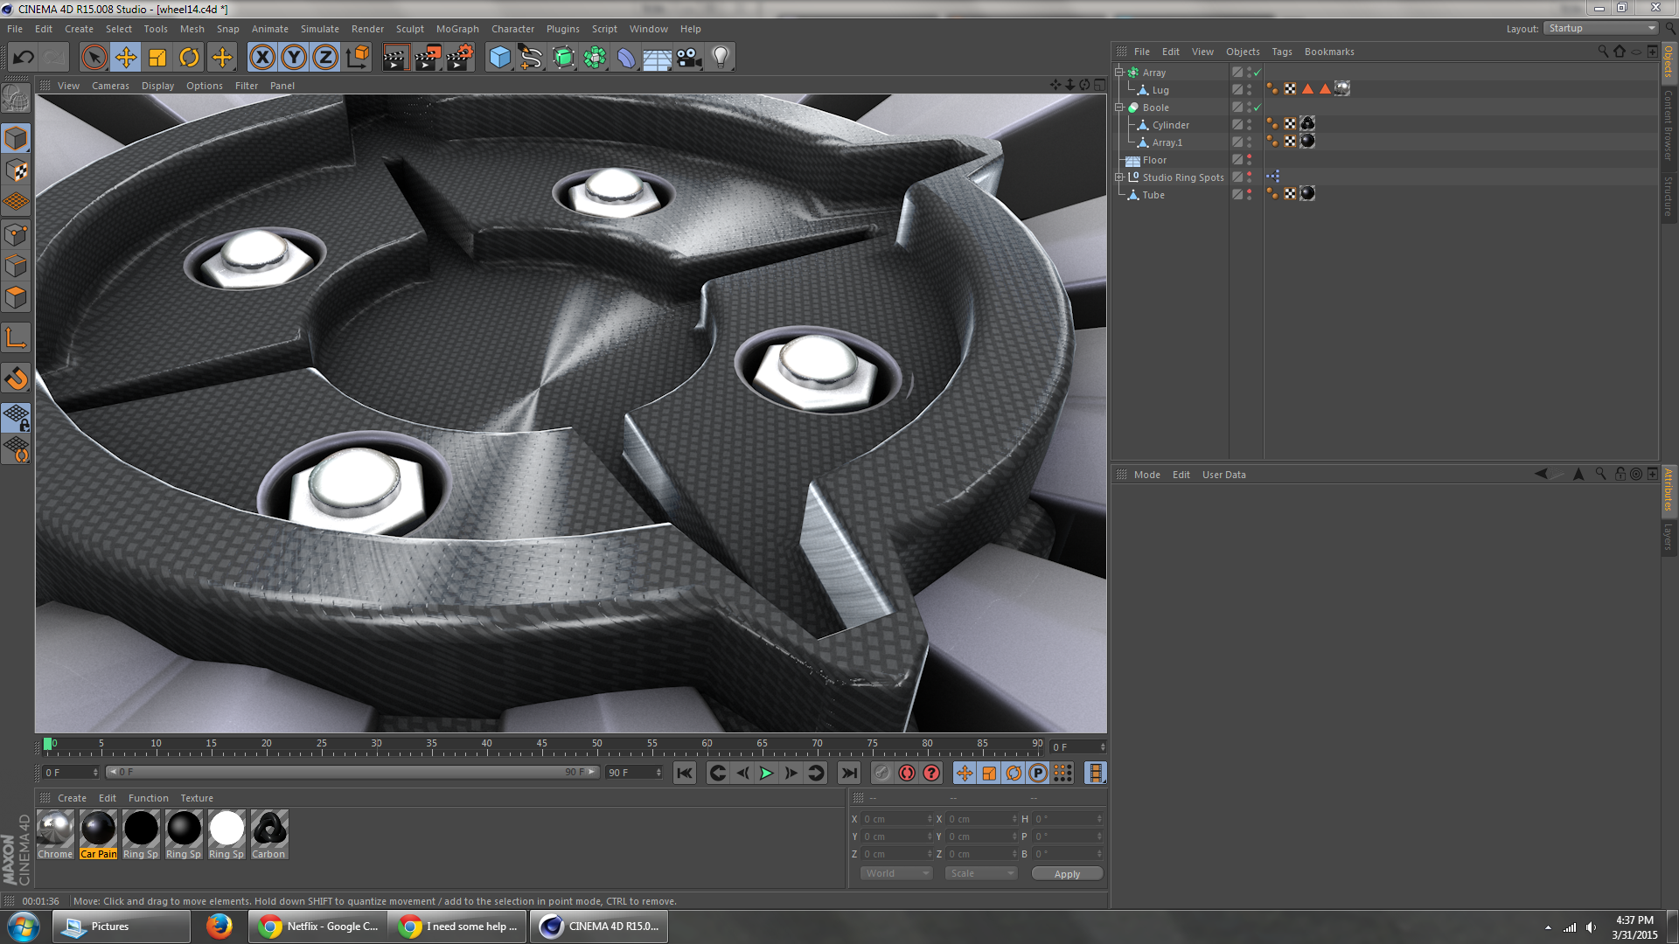Toggle Tube visibility dots

coord(1250,195)
